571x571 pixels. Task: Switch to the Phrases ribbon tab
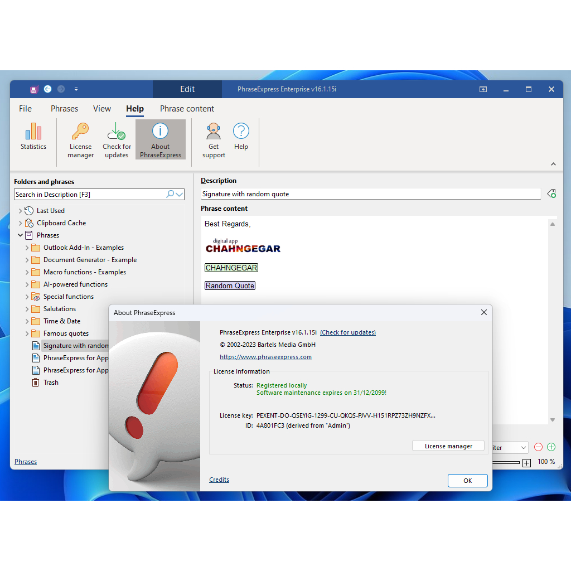tap(64, 109)
